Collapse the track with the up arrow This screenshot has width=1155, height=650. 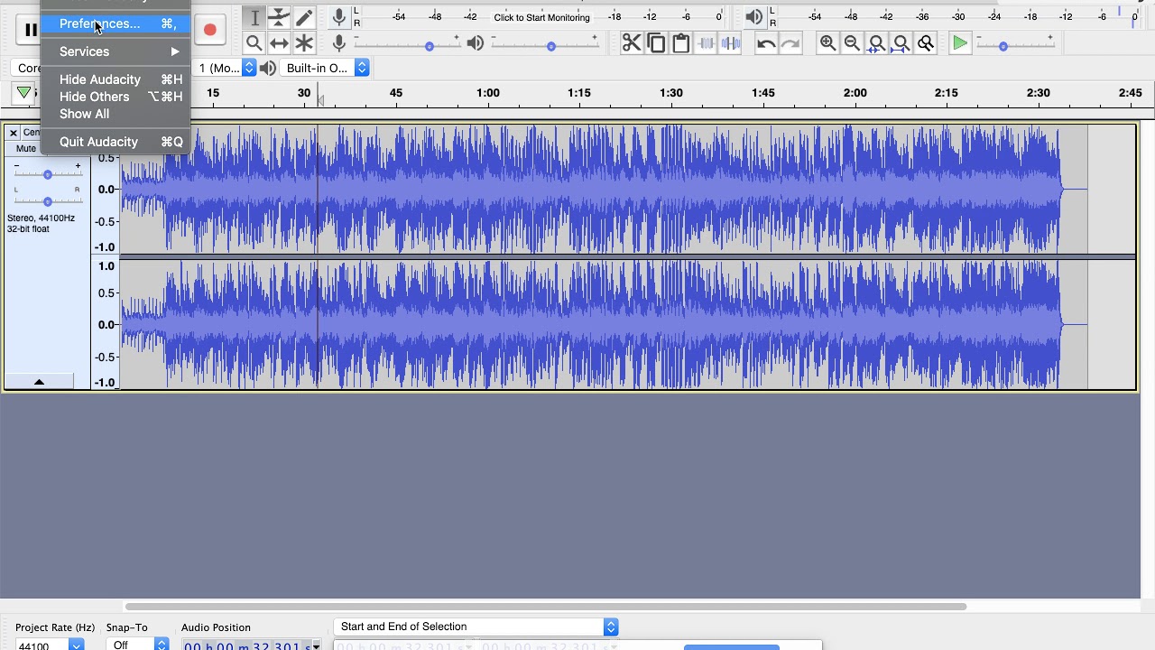(x=39, y=382)
